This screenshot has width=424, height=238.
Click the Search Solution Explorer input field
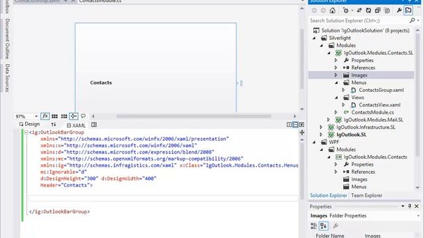pyautogui.click(x=358, y=20)
